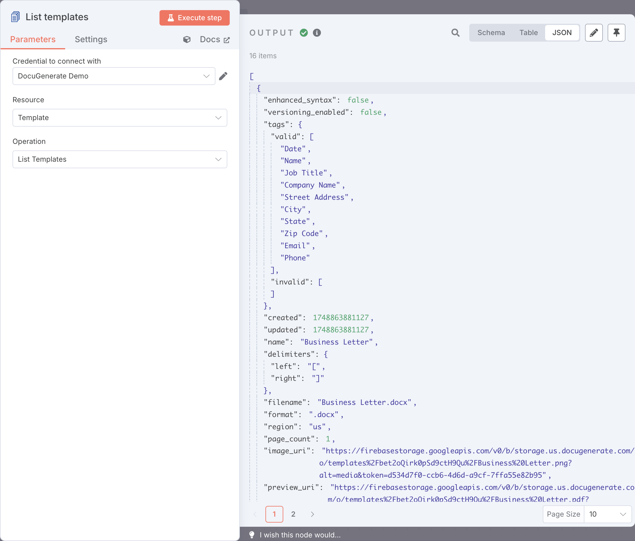
Task: Edit output using the pencil button
Action: tap(594, 33)
